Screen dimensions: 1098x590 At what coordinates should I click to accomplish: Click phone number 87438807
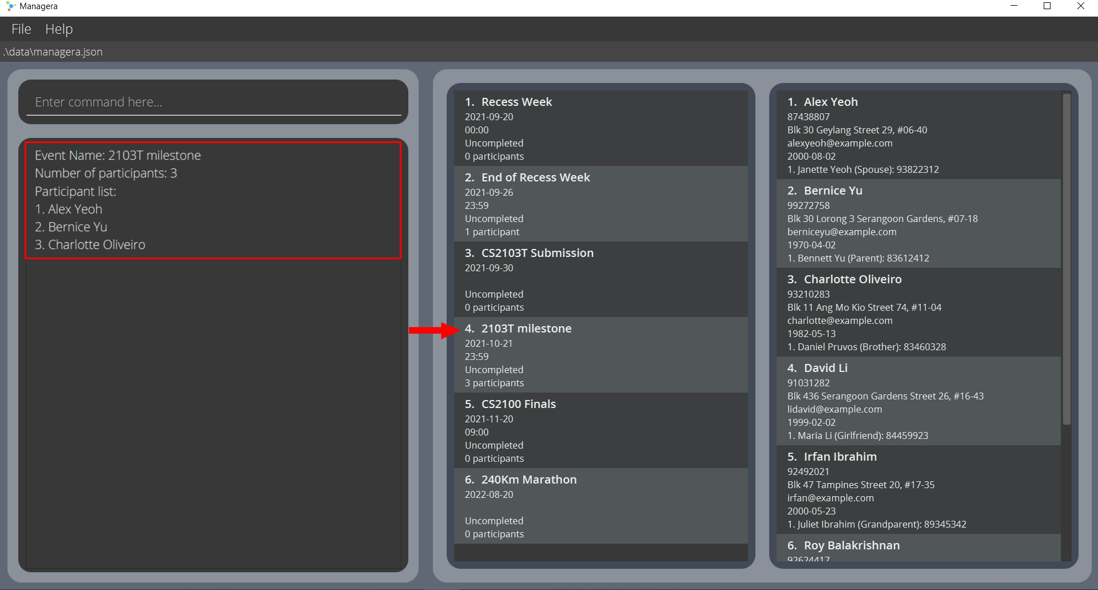click(808, 117)
